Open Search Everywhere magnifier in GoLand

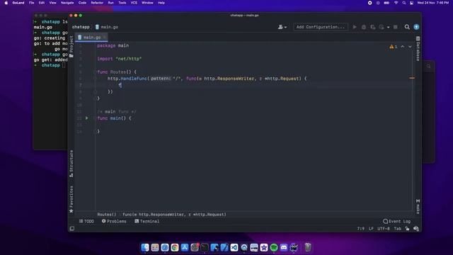click(407, 27)
